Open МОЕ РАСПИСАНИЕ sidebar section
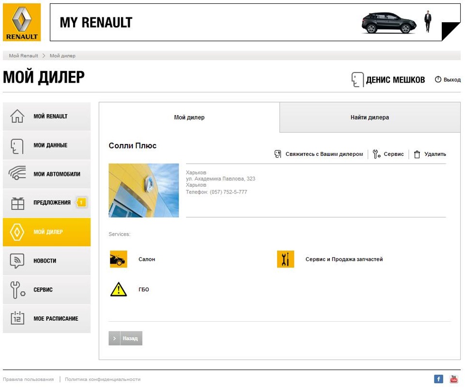The image size is (465, 388). point(47,319)
